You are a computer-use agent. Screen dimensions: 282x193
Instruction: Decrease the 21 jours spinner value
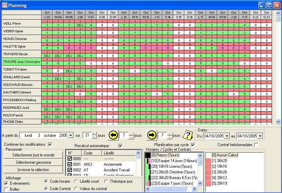(x=94, y=137)
